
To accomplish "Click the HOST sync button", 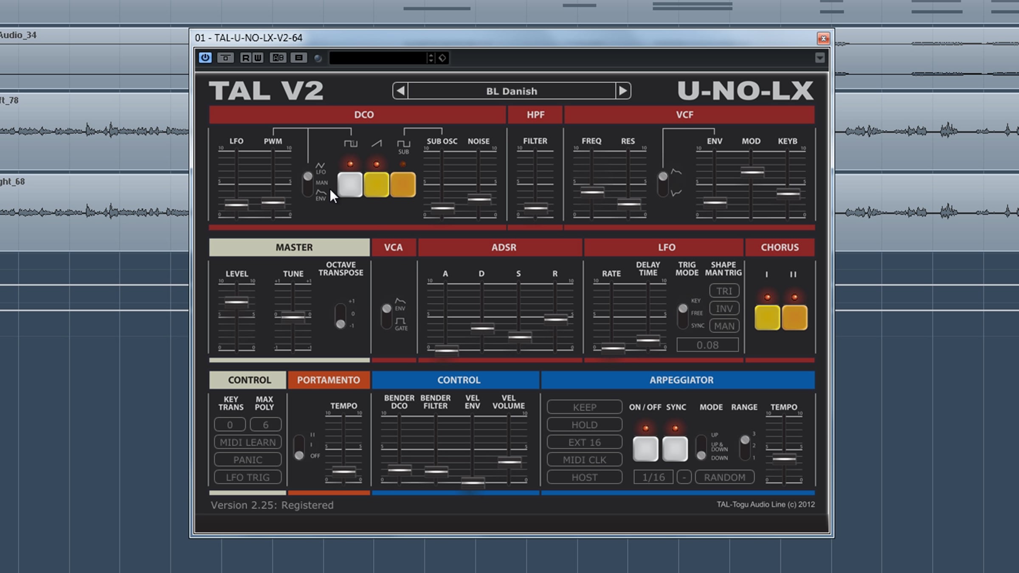I will pyautogui.click(x=585, y=477).
